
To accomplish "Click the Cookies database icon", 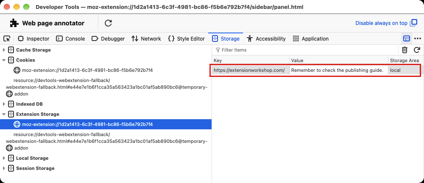I will (x=11, y=60).
